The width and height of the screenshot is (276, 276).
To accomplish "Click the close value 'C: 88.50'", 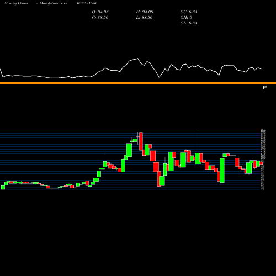I will click(x=100, y=18).
